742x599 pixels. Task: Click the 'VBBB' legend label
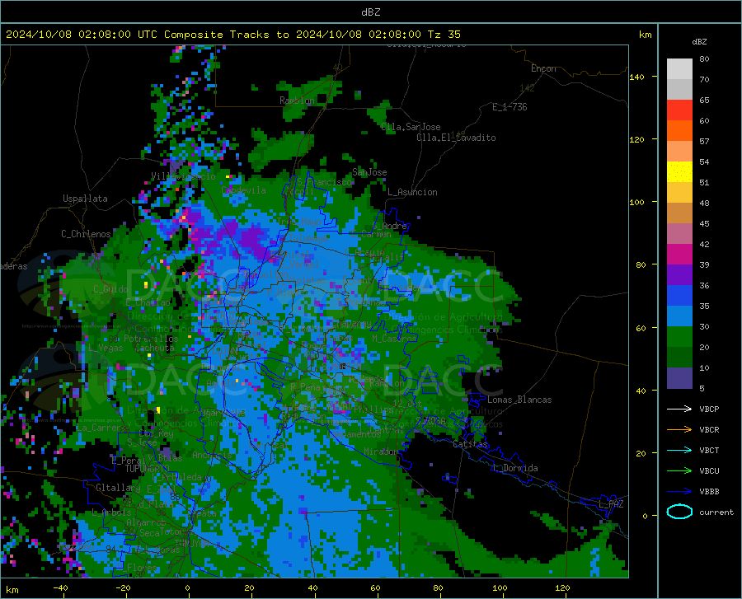point(709,492)
